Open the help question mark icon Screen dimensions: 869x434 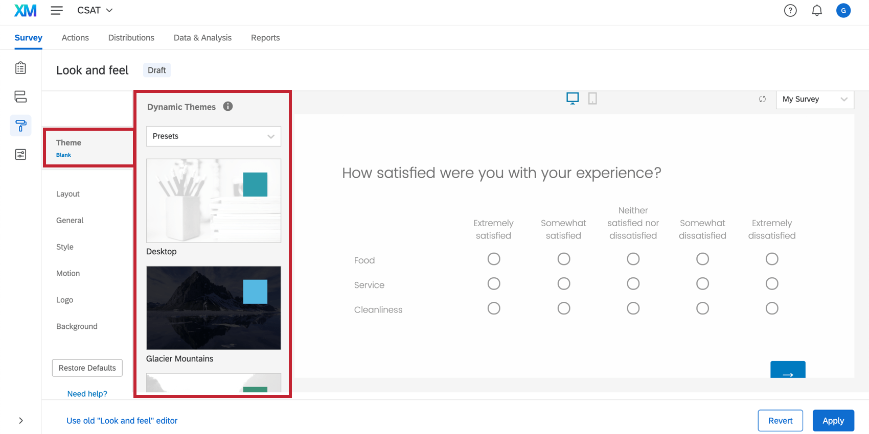790,10
